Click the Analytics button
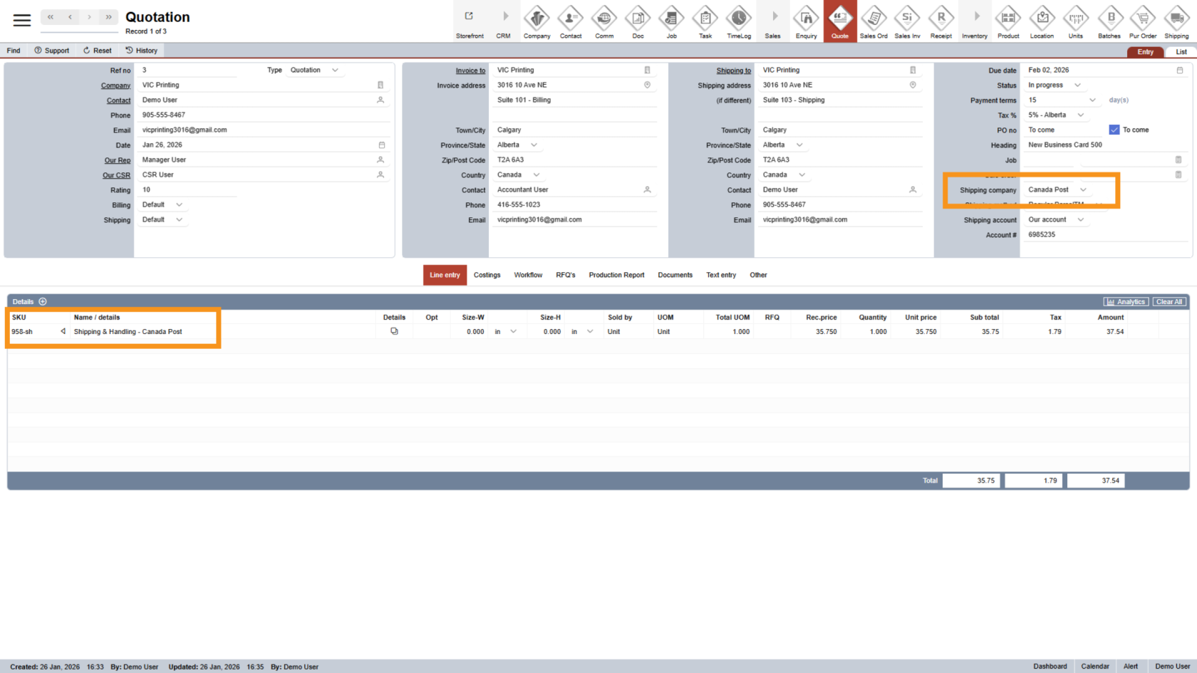The height and width of the screenshot is (673, 1197). (1126, 302)
